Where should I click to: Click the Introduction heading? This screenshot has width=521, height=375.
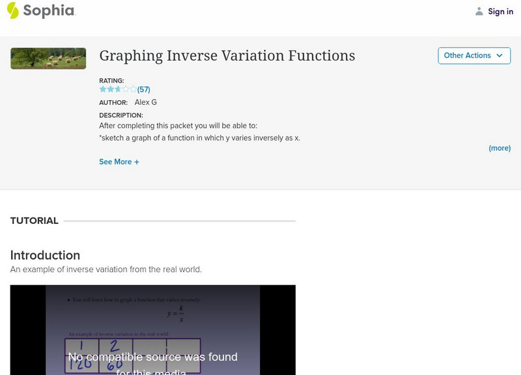click(x=45, y=255)
